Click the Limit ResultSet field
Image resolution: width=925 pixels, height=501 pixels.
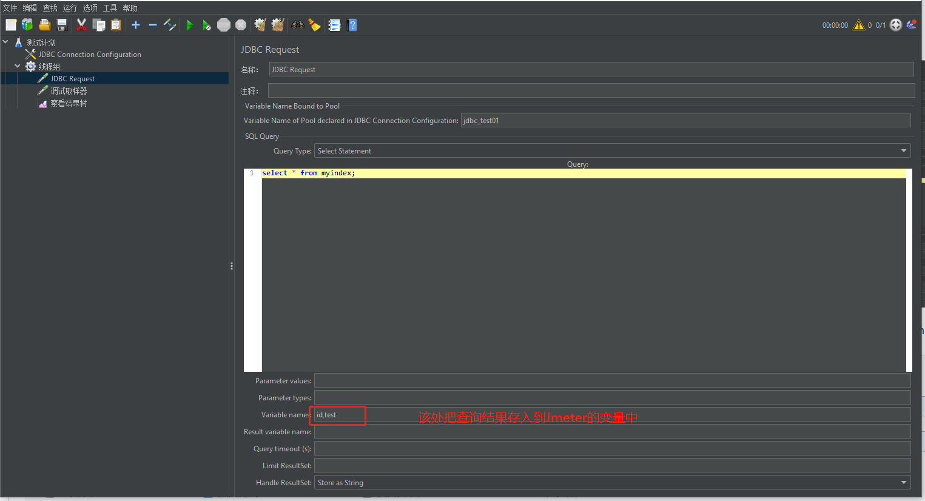point(613,466)
